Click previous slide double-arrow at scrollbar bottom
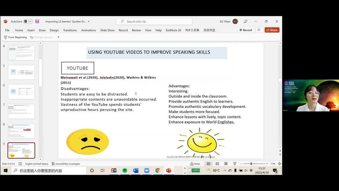 click(x=280, y=151)
